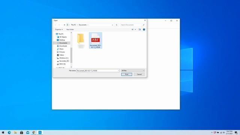
Task: Select 3D Objects in the navigation pane
Action: click(63, 37)
